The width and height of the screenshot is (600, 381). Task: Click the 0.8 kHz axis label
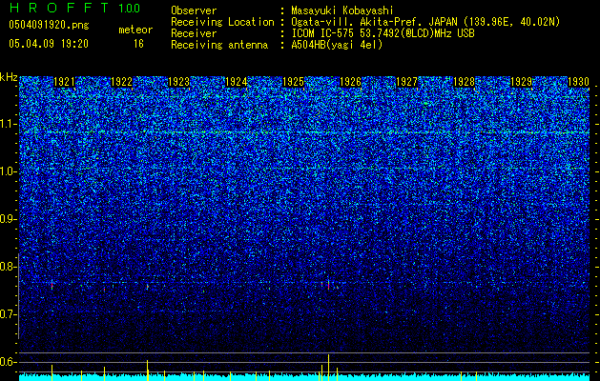coord(7,267)
